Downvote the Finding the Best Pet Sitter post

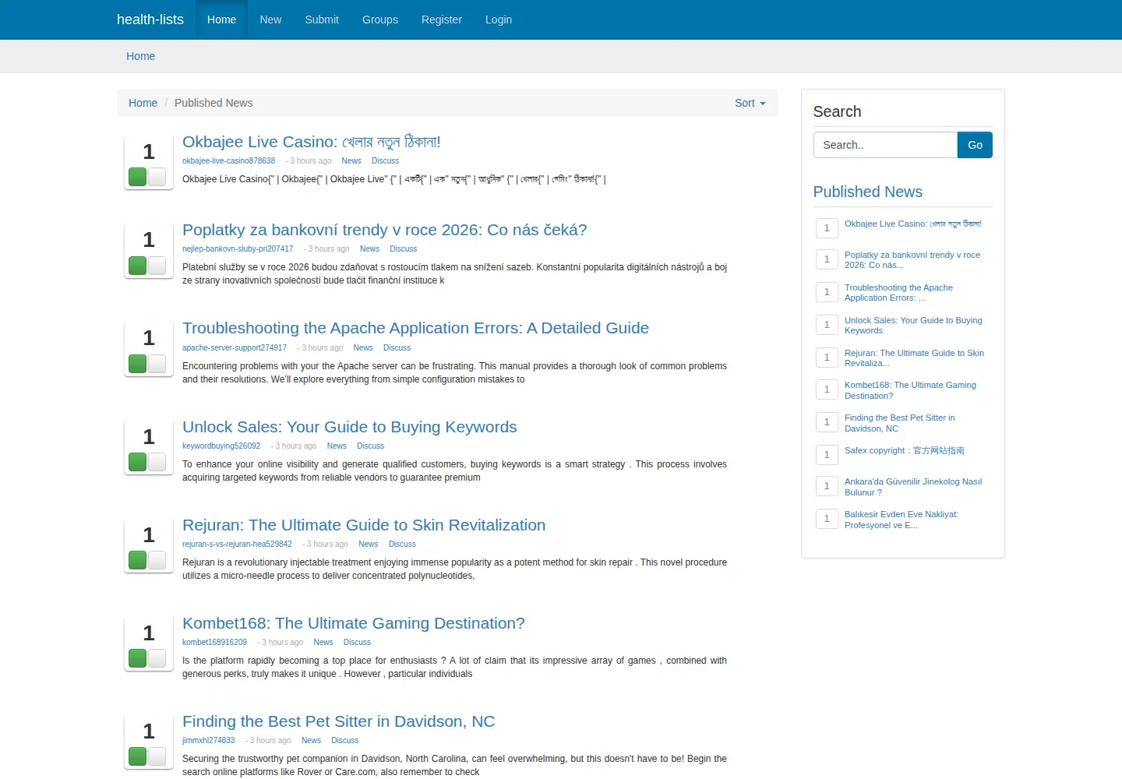coord(157,756)
